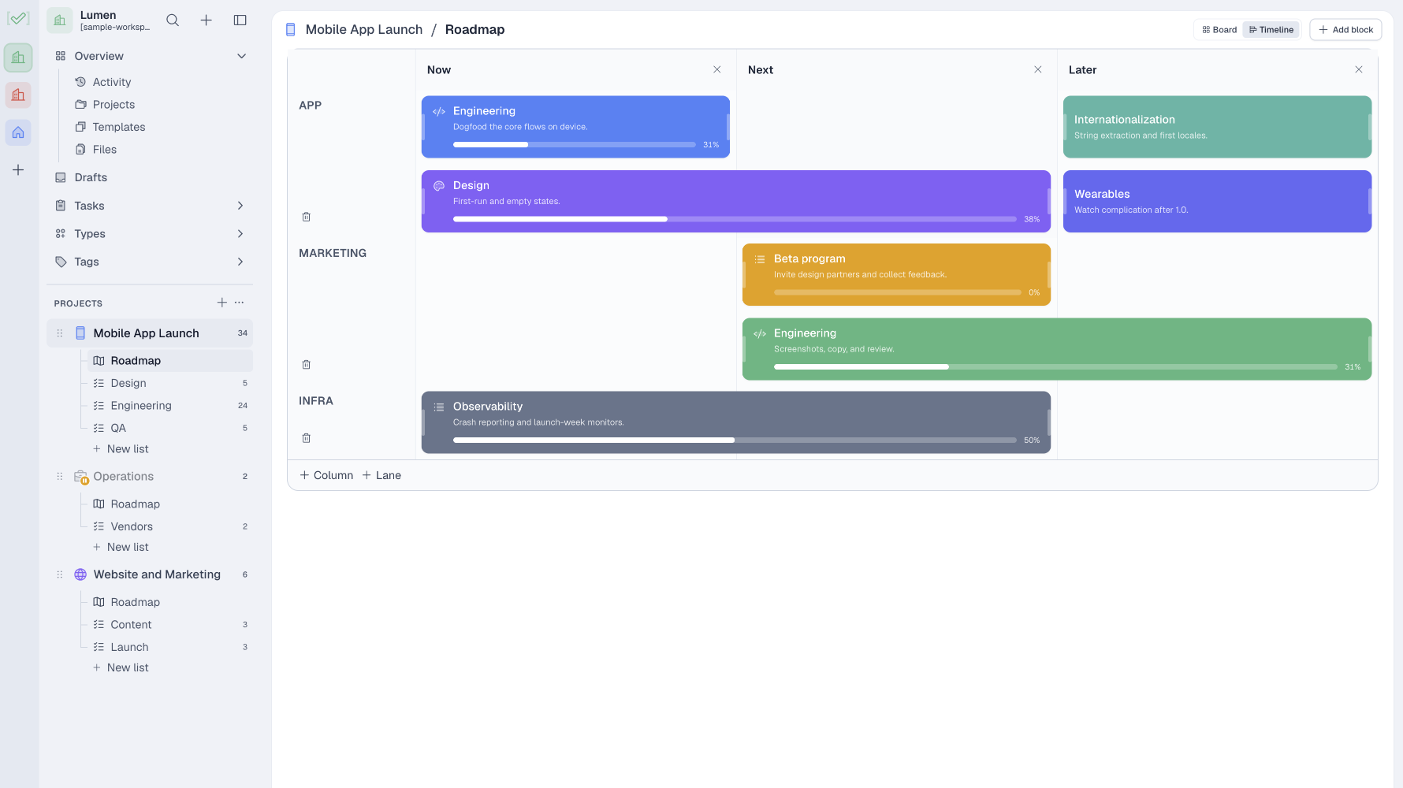Open Activity in Overview
The width and height of the screenshot is (1403, 788).
112,82
